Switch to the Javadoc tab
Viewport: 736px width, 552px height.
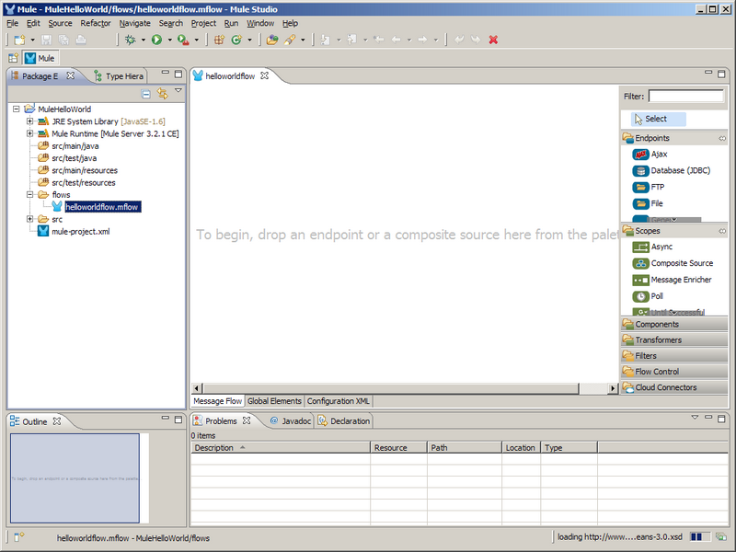coord(291,421)
